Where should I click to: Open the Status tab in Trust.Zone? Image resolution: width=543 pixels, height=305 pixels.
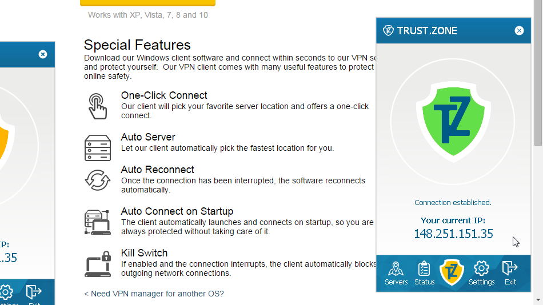pyautogui.click(x=424, y=273)
